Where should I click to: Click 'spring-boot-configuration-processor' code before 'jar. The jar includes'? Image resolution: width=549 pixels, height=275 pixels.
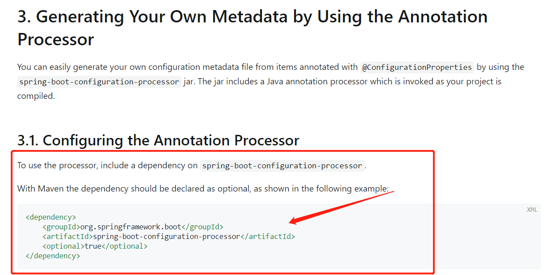pos(99,82)
